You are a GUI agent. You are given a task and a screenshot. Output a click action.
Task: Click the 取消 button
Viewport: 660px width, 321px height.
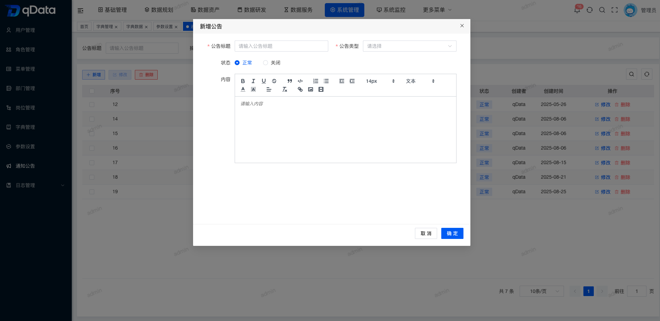coord(426,233)
